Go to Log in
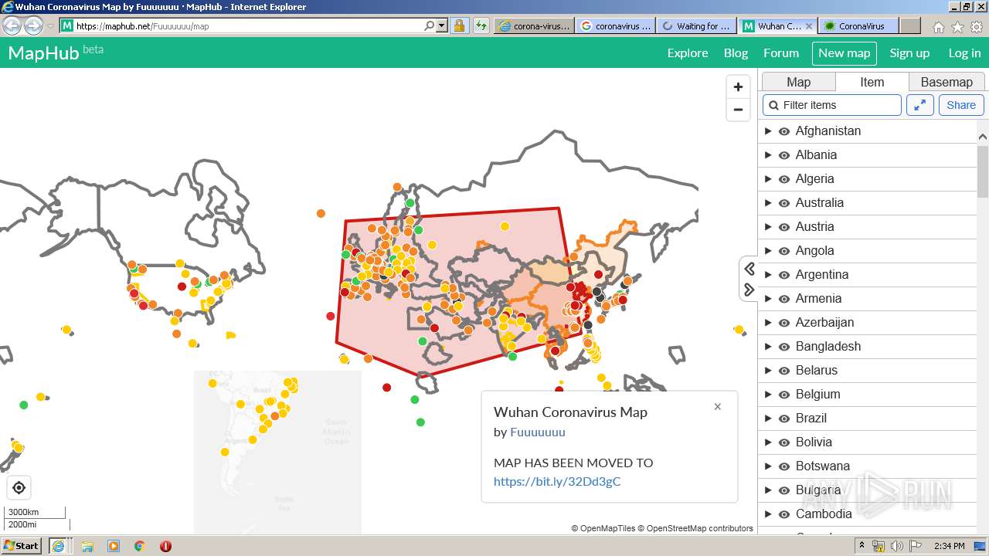 (964, 53)
